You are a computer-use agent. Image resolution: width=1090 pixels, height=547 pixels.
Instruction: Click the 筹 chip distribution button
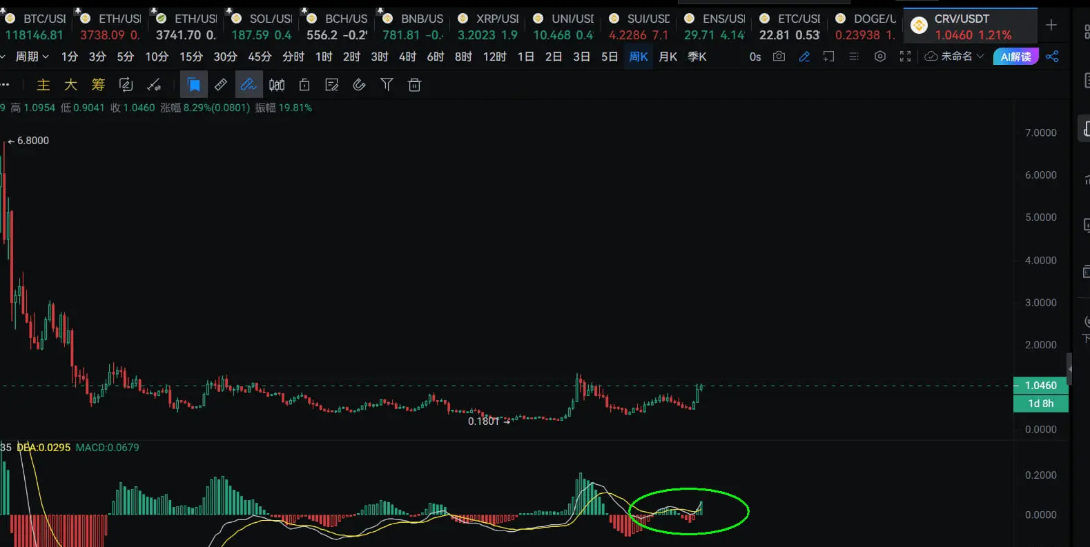point(98,85)
